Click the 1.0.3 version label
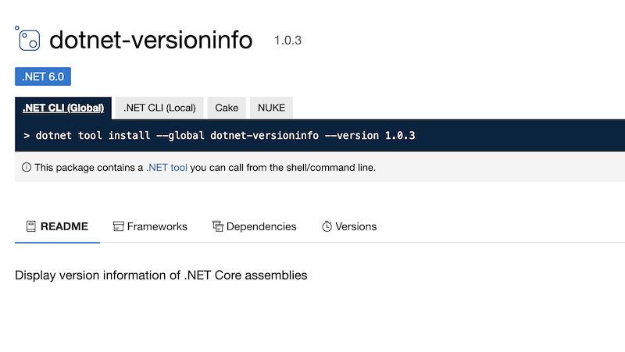 [287, 41]
